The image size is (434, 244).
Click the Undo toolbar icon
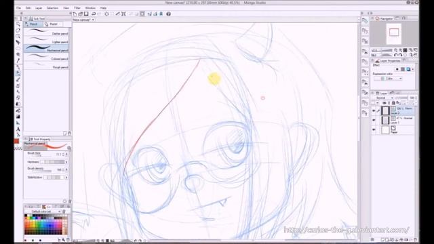coord(94,14)
